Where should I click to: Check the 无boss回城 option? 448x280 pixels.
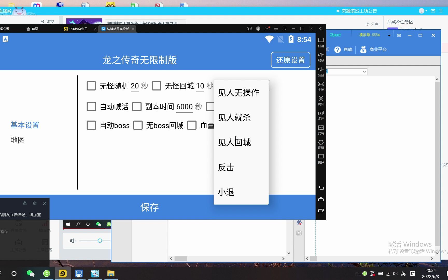point(138,125)
